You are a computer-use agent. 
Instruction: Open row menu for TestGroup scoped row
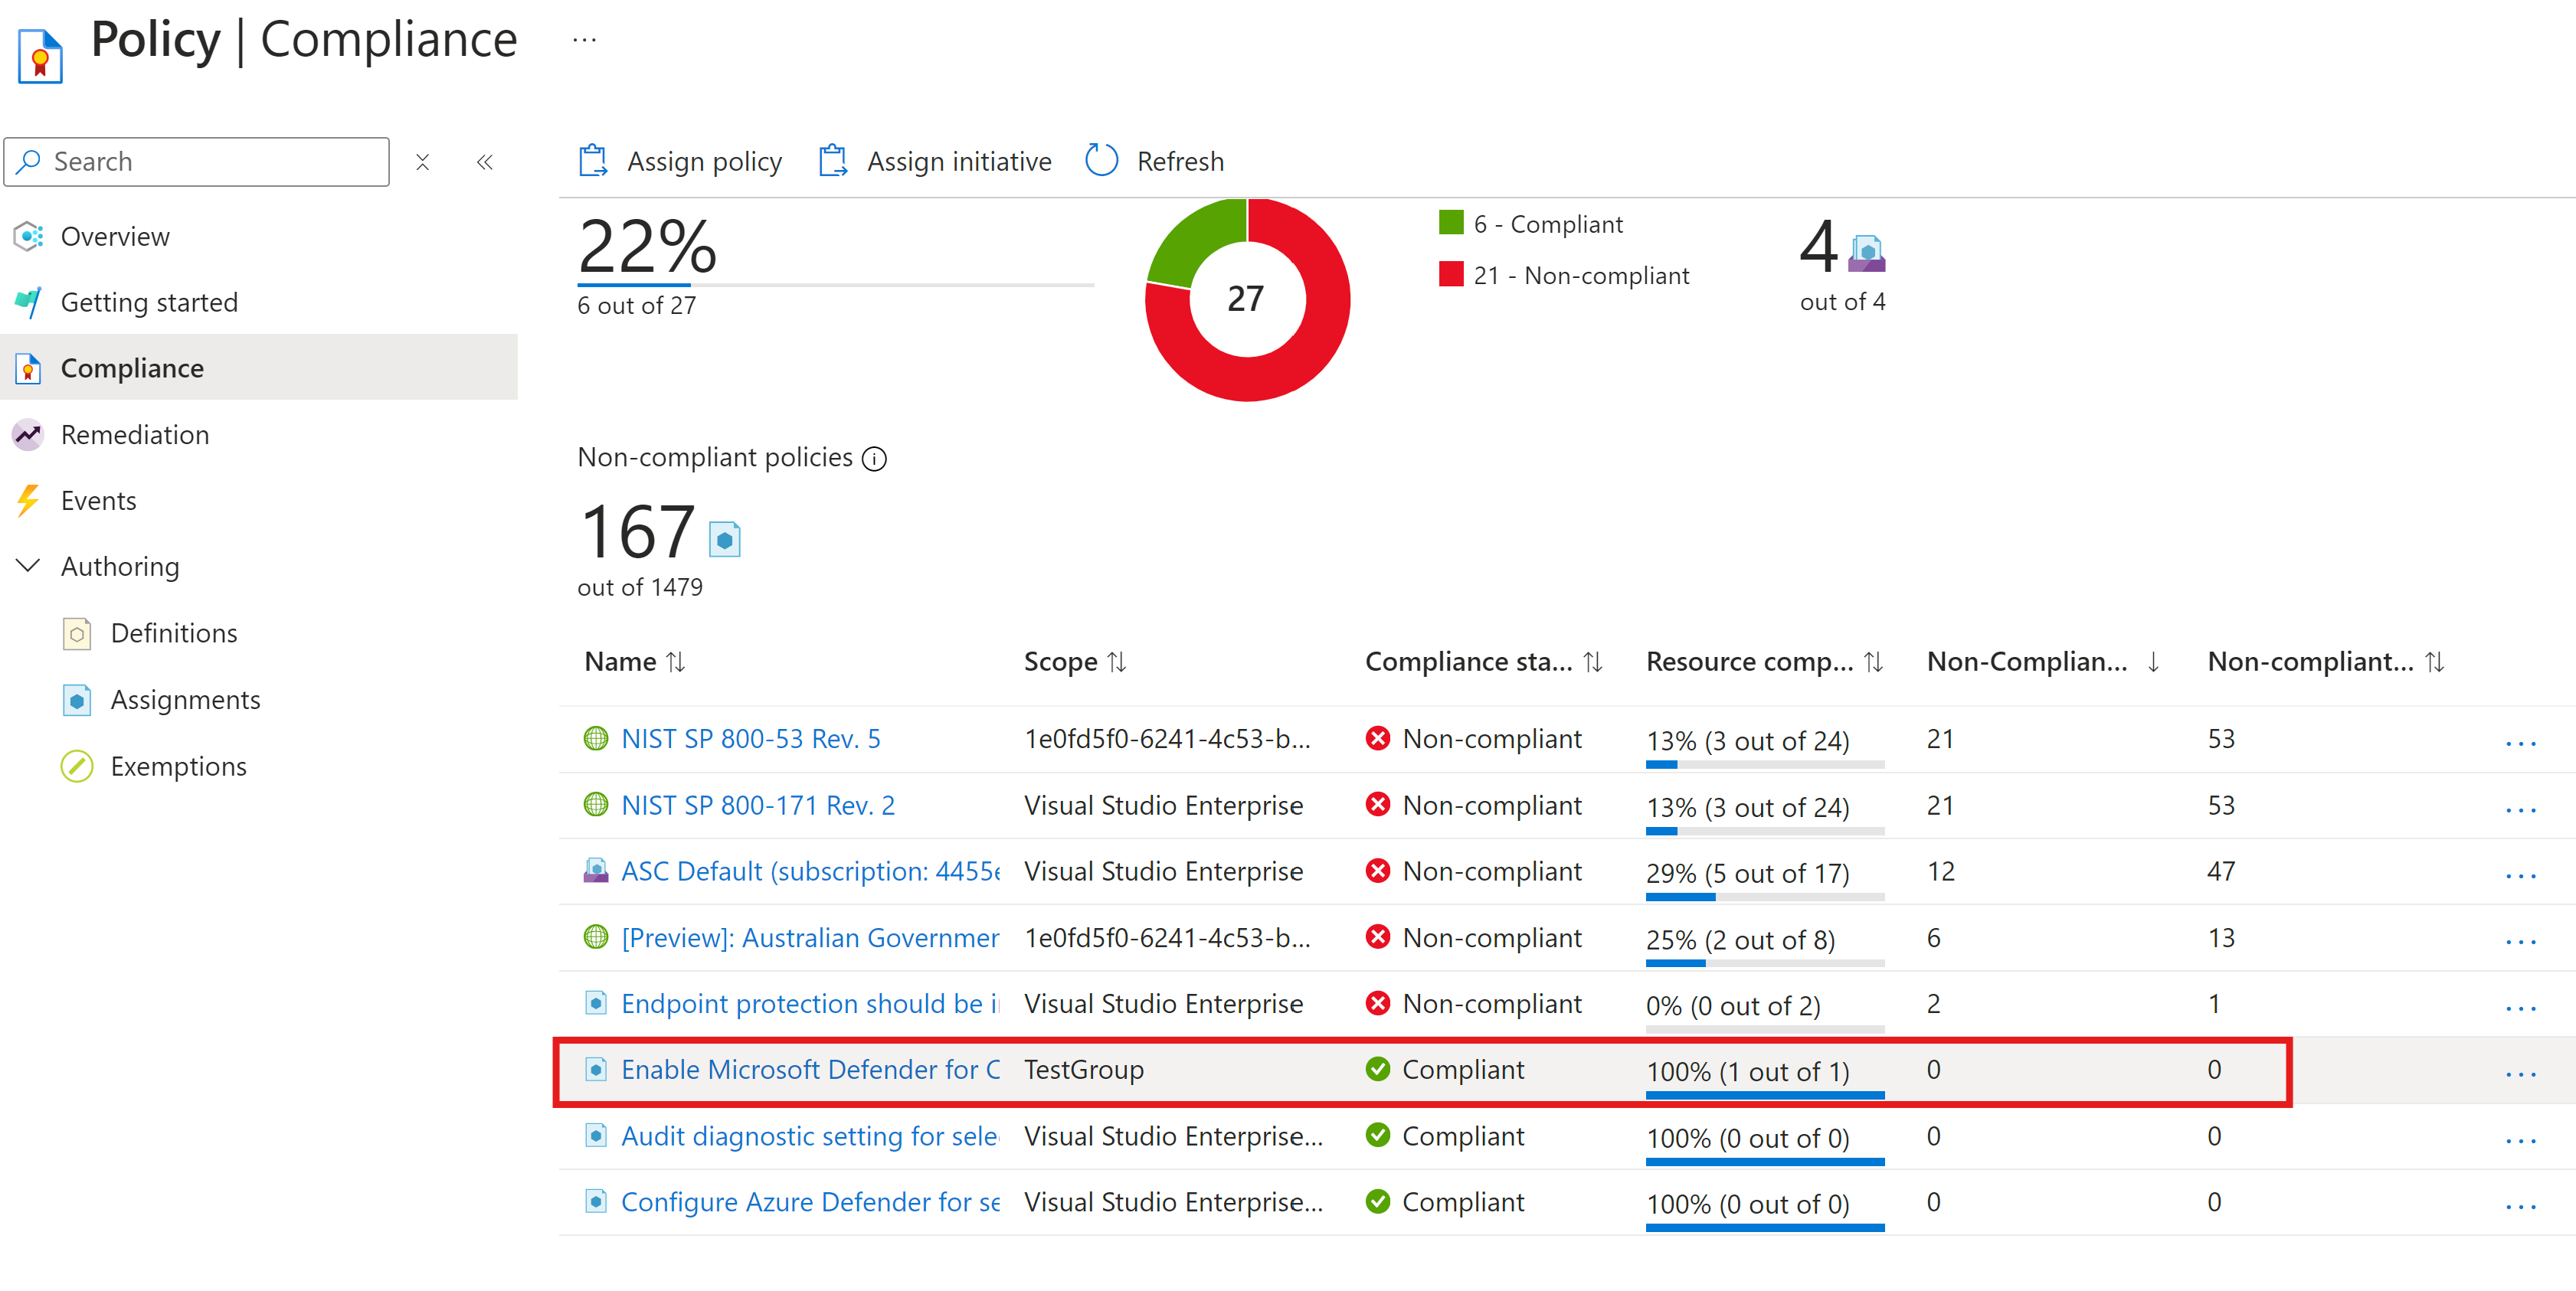[2521, 1075]
